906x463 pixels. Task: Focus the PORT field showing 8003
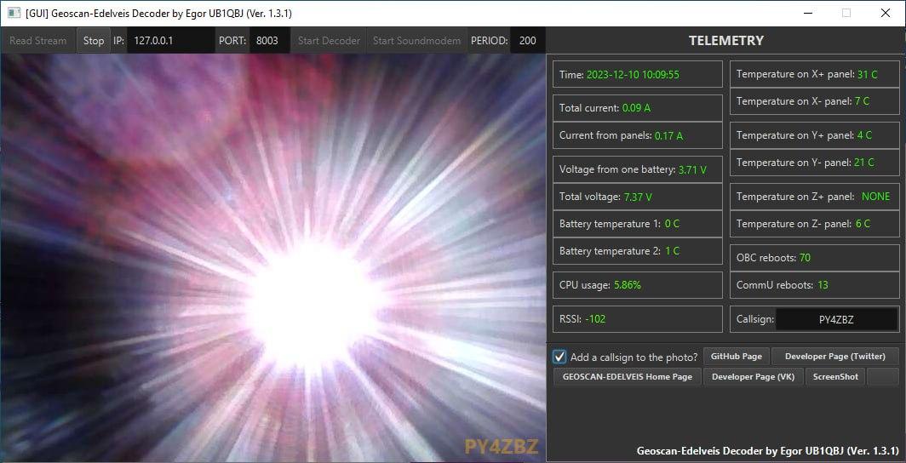click(269, 41)
